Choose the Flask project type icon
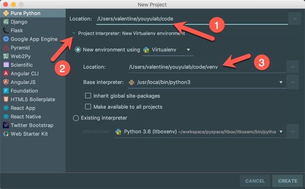 pyautogui.click(x=6, y=31)
